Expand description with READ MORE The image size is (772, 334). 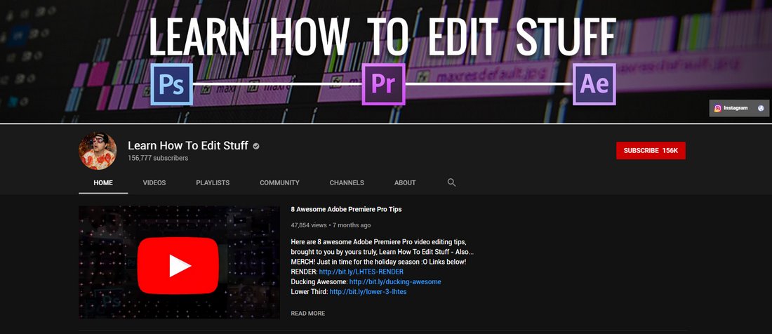[x=307, y=314]
